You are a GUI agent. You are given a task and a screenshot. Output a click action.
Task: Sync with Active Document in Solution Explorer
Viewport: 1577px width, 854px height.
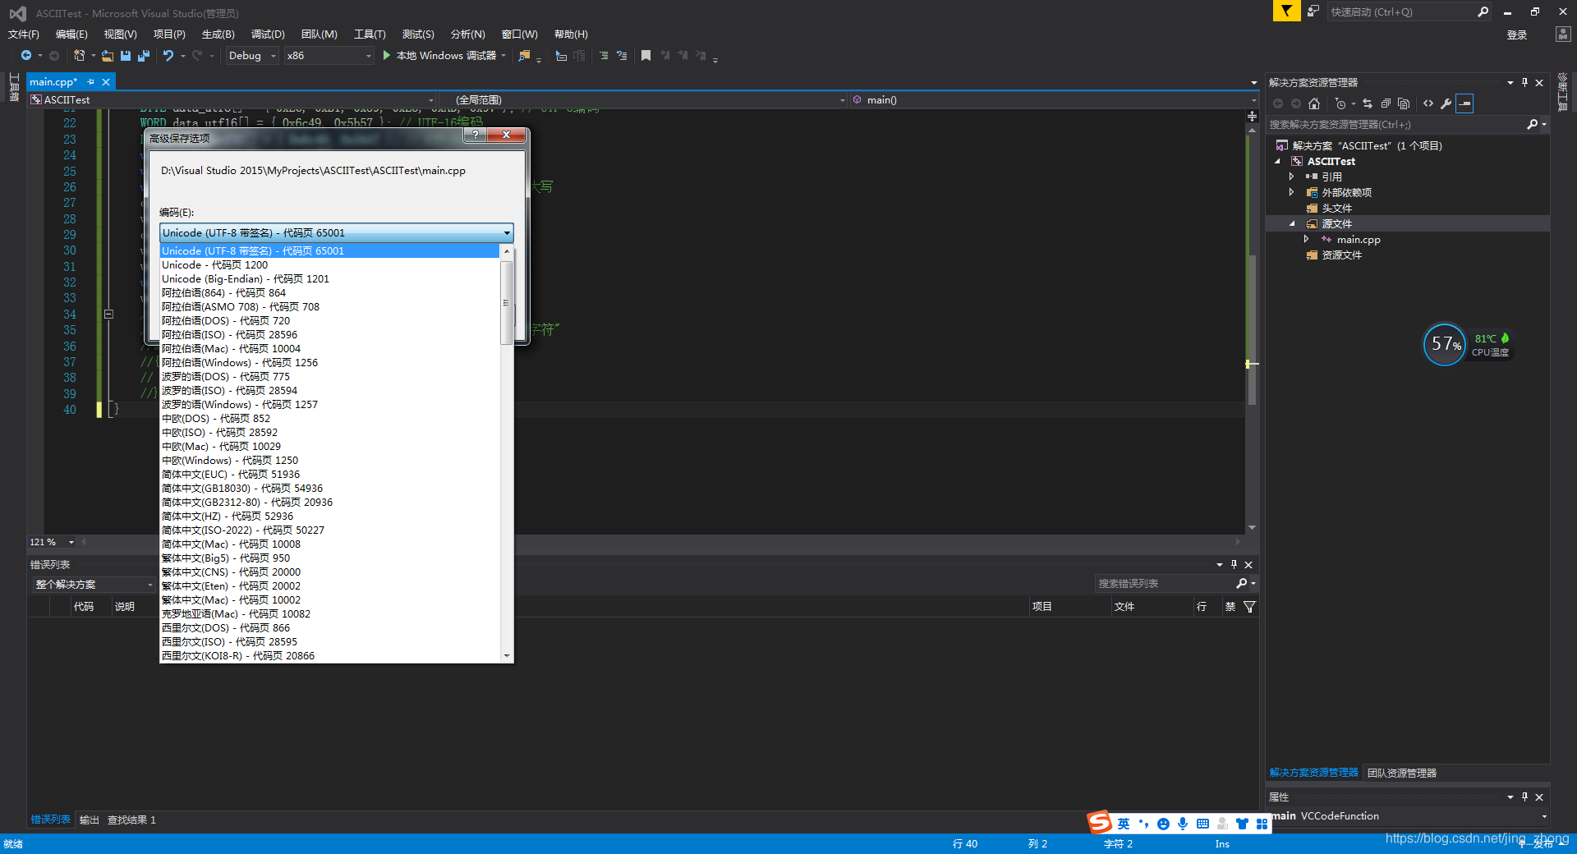coord(1368,103)
